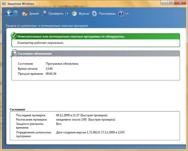Click the gear icon for Программы

pyautogui.click(x=94, y=13)
